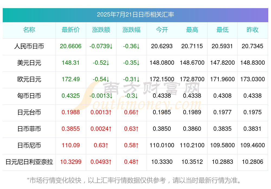Click change percent -0.35↓

[131, 63]
